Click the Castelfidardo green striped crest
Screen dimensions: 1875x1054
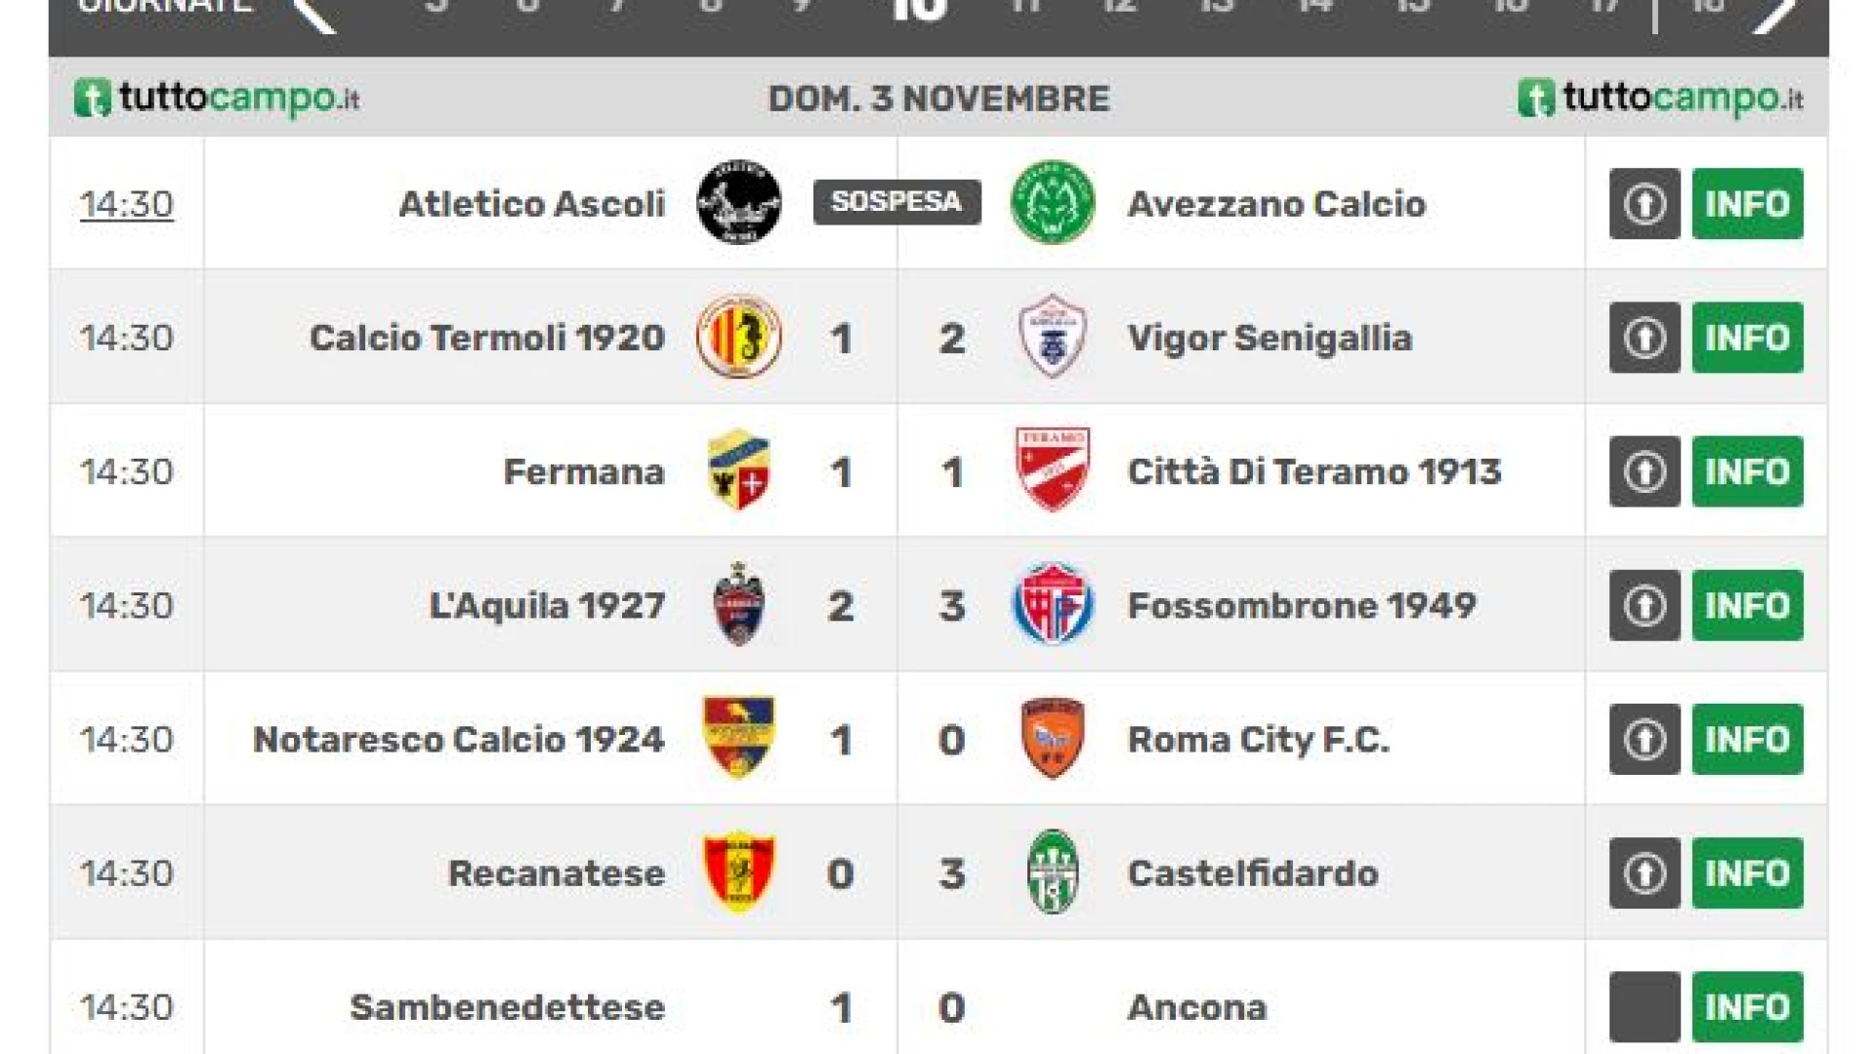(x=1052, y=872)
